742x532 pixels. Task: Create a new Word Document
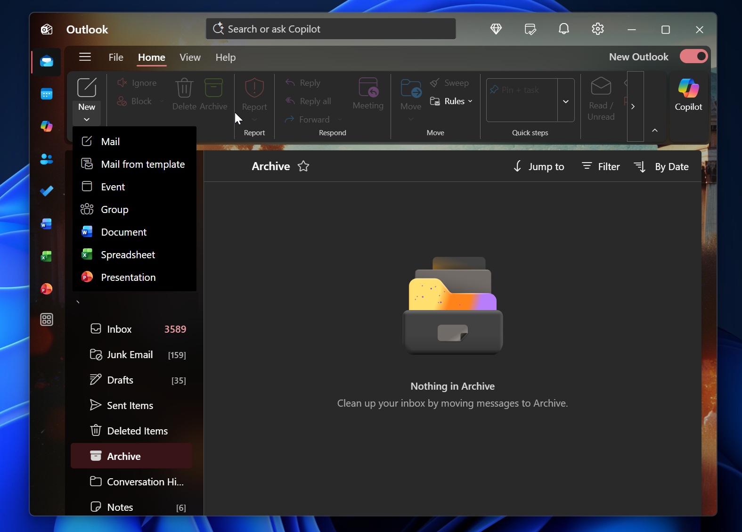(134, 232)
